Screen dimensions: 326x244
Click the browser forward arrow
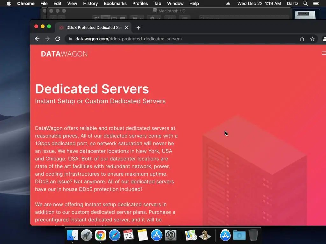(47, 39)
